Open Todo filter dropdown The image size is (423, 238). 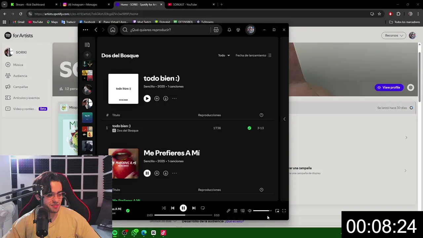224,56
